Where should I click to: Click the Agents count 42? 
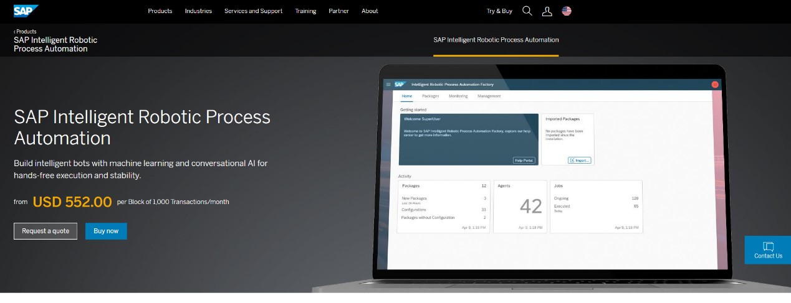coord(531,206)
